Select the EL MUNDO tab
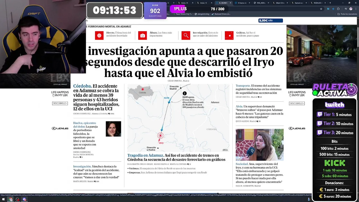The image size is (359, 202). click(x=223, y=3)
